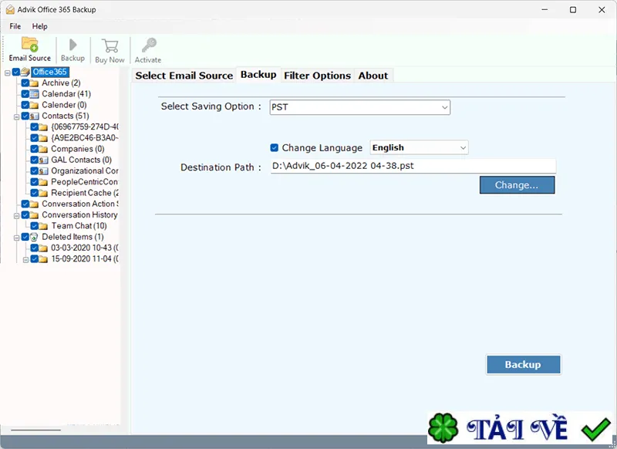Click the Conversation Action folder icon
617x449 pixels.
(x=34, y=204)
